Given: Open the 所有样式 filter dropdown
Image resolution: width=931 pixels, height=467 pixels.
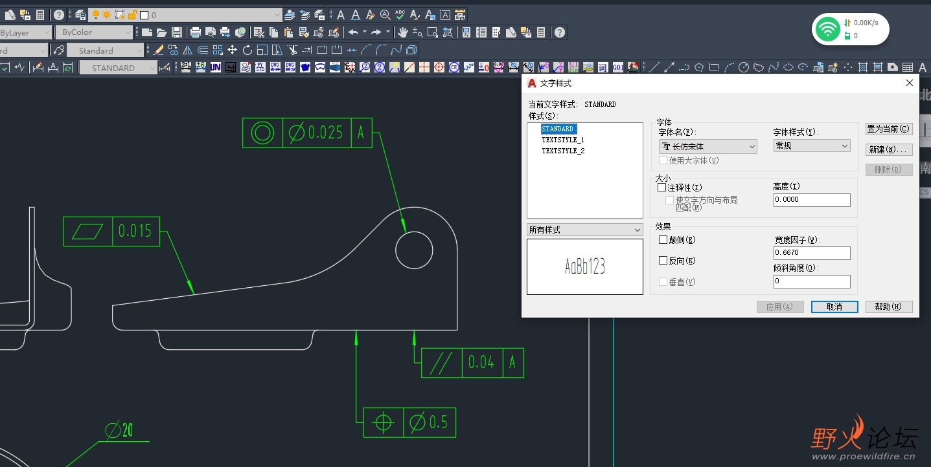Looking at the screenshot, I should tap(584, 230).
